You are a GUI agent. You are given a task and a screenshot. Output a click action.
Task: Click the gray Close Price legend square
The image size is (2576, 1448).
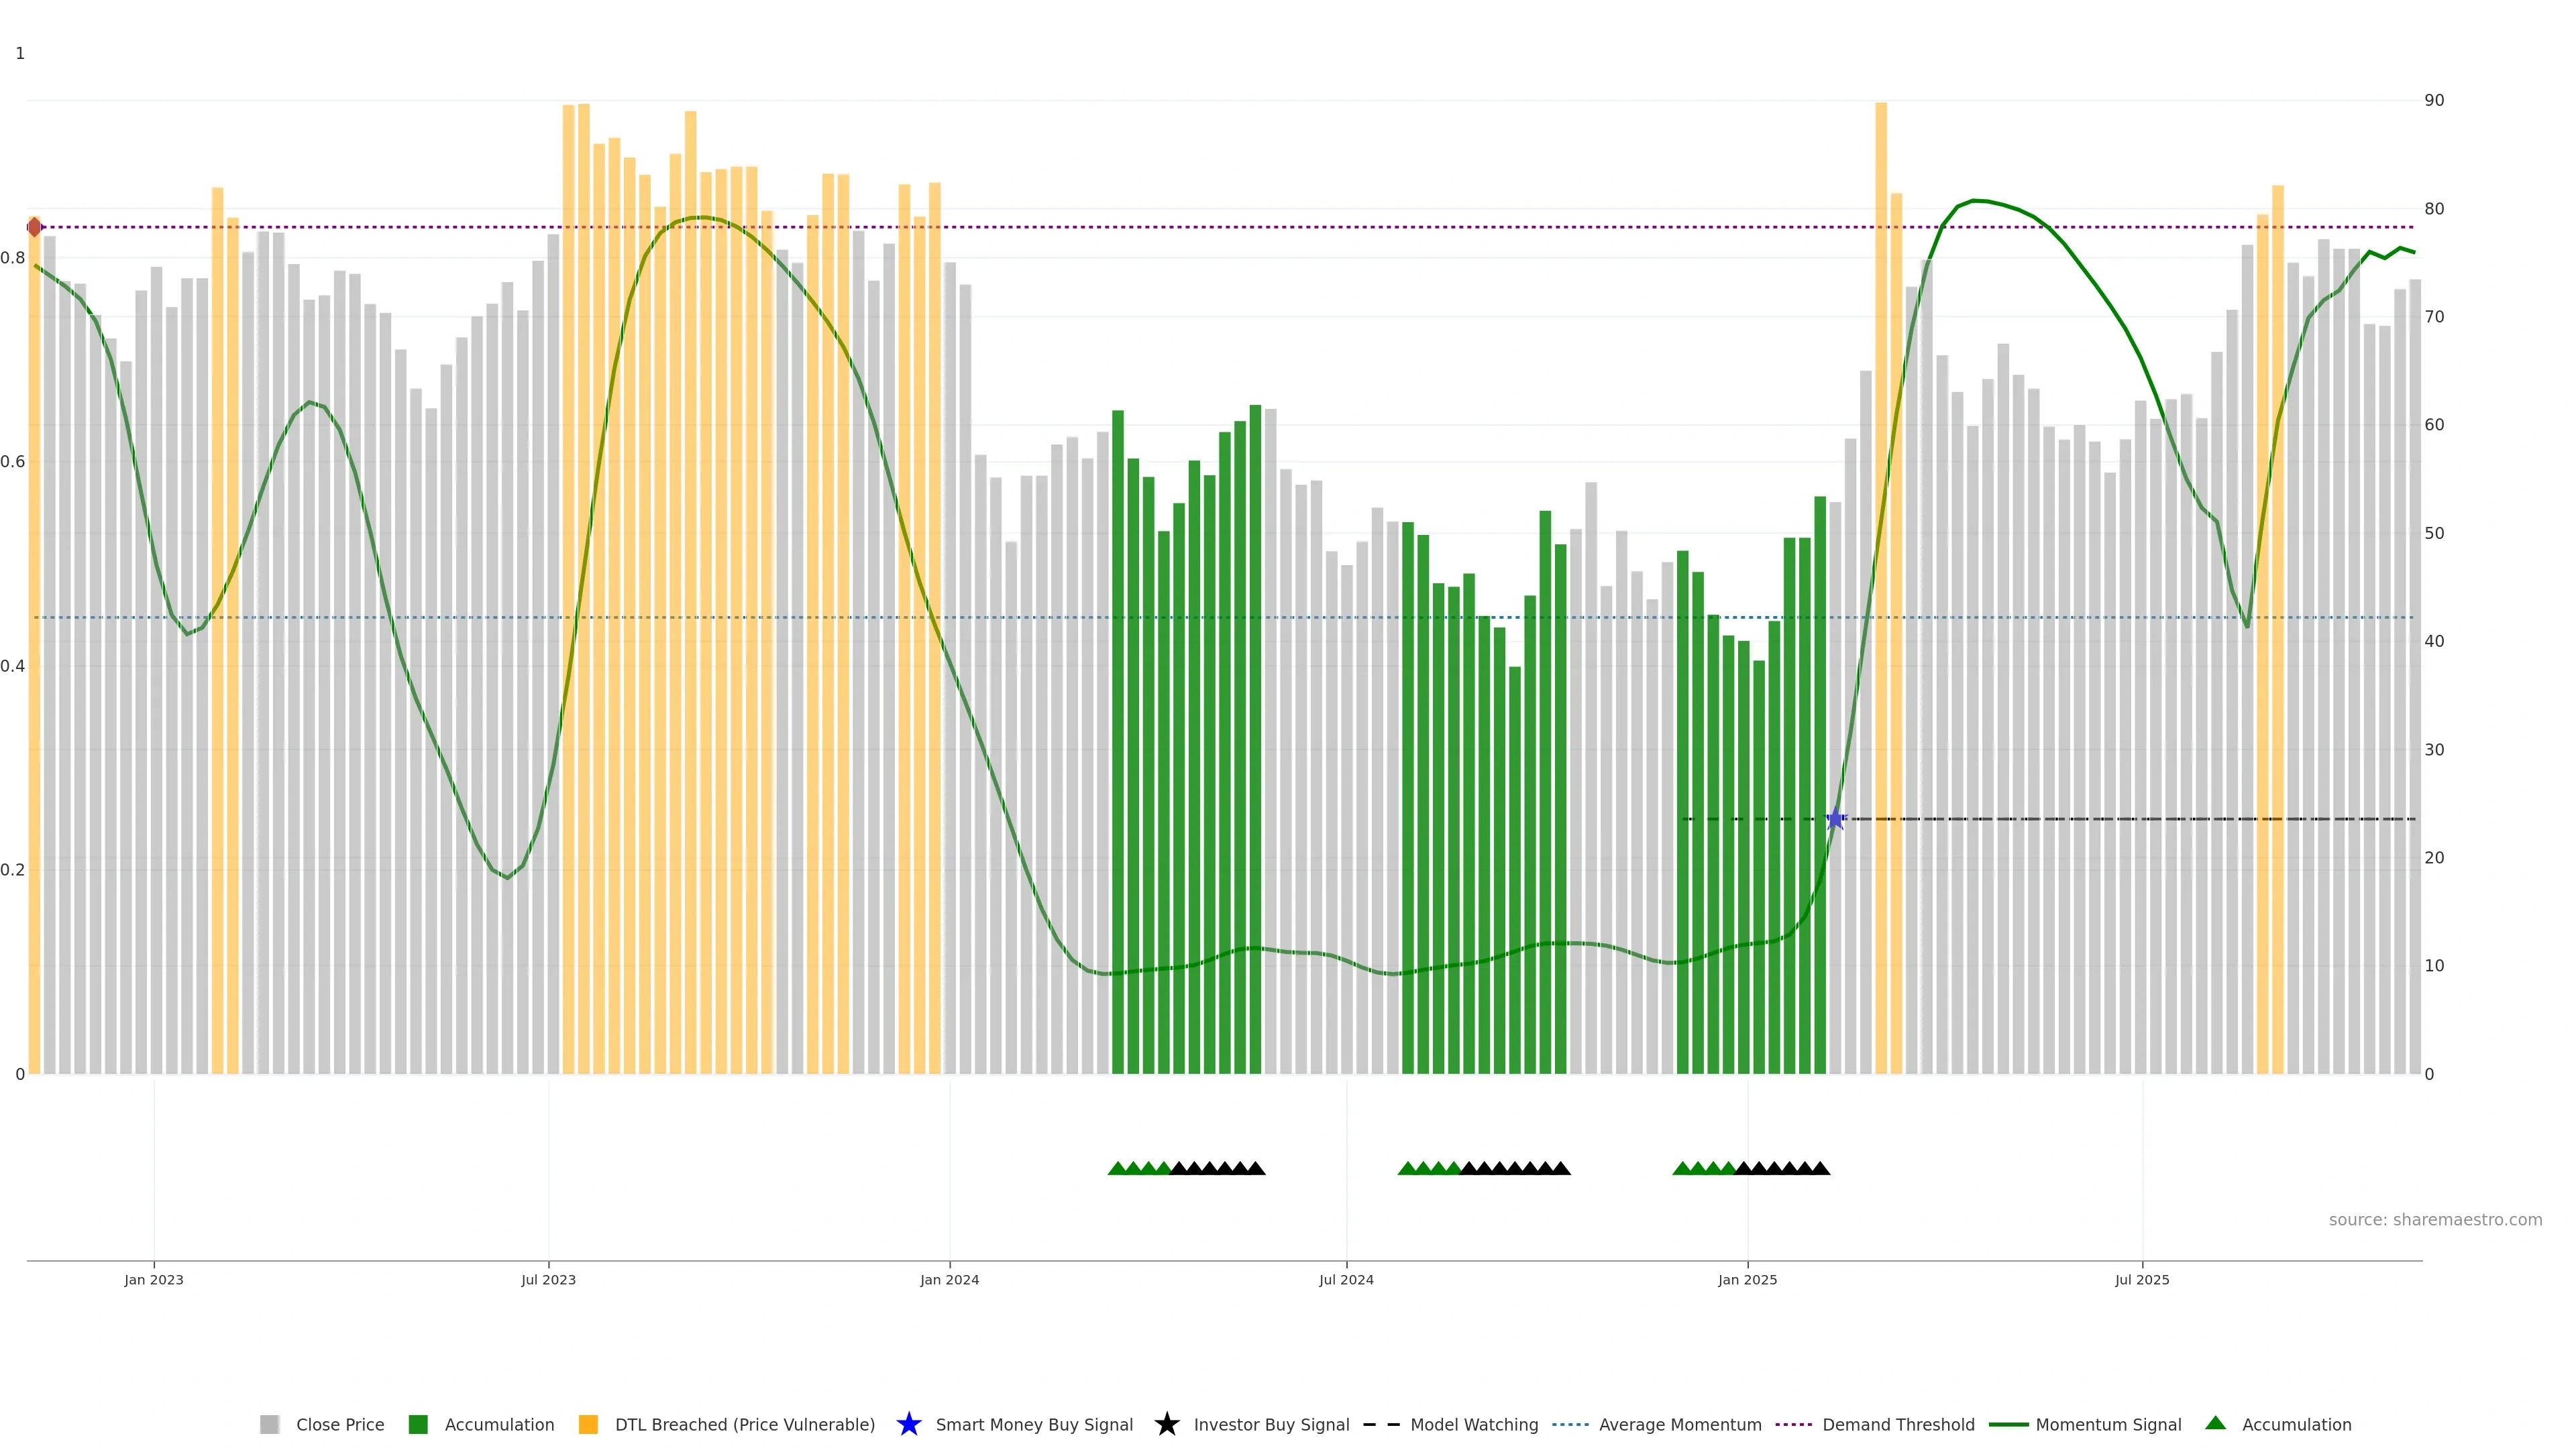point(269,1424)
